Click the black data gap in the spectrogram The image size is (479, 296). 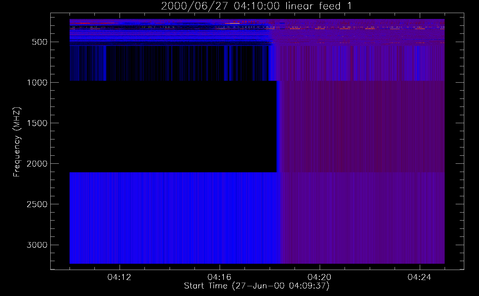173,127
